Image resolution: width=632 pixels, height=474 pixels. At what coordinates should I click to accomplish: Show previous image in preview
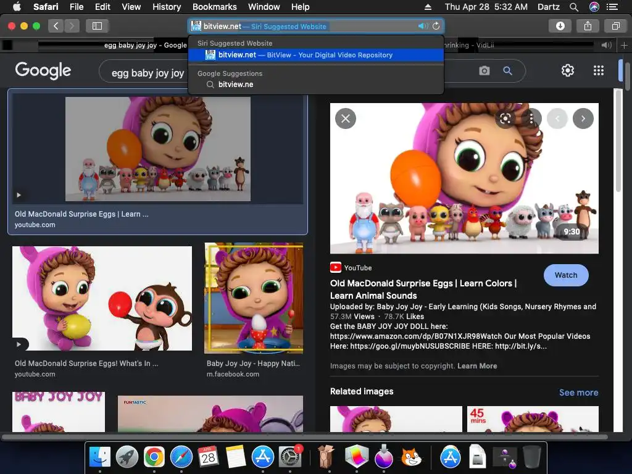tap(557, 118)
